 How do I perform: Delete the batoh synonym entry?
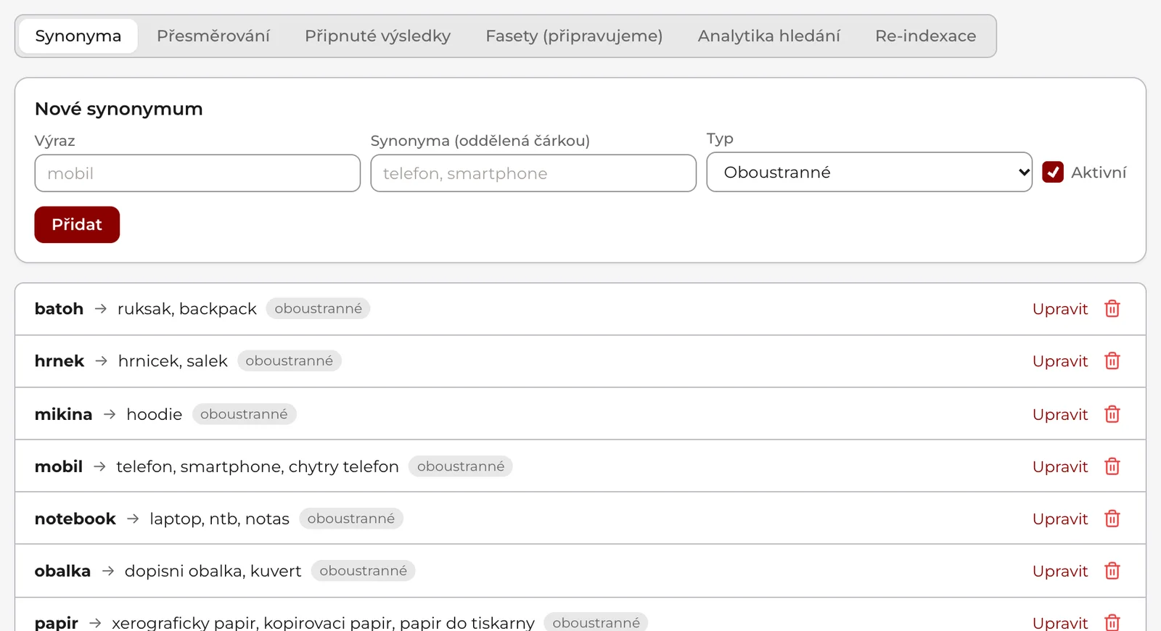(1112, 309)
